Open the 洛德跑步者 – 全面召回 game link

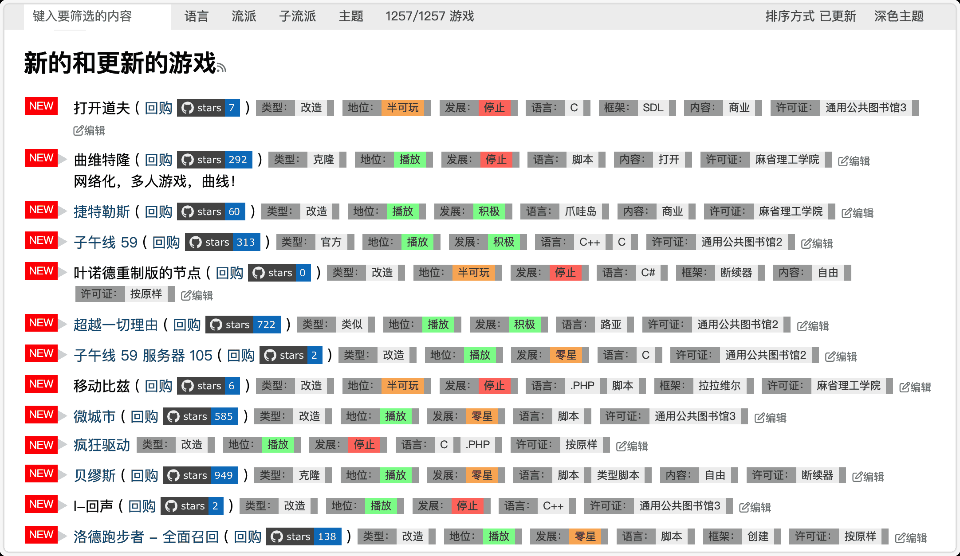pyautogui.click(x=146, y=536)
